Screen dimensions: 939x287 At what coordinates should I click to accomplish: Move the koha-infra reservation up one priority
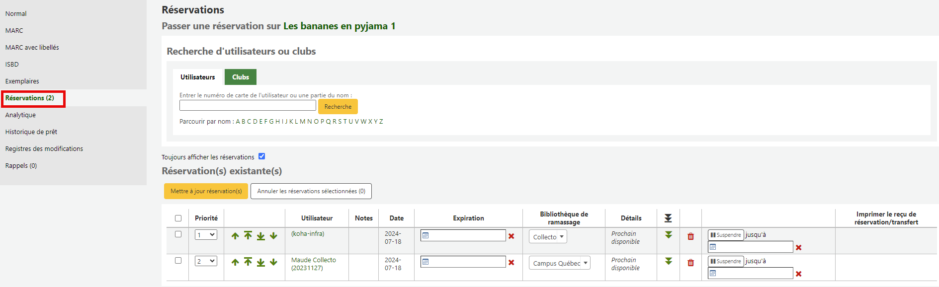235,236
